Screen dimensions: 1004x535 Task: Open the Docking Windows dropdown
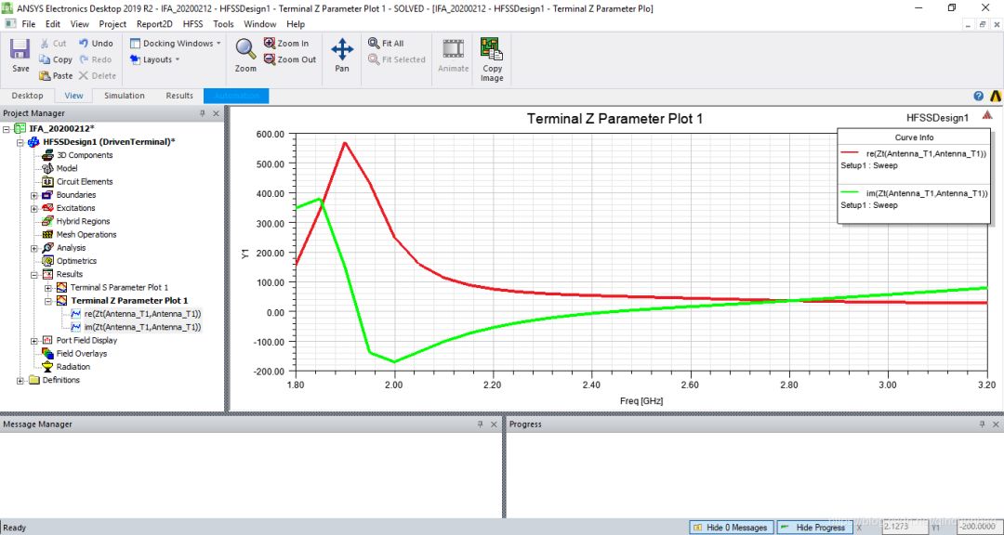click(x=176, y=44)
